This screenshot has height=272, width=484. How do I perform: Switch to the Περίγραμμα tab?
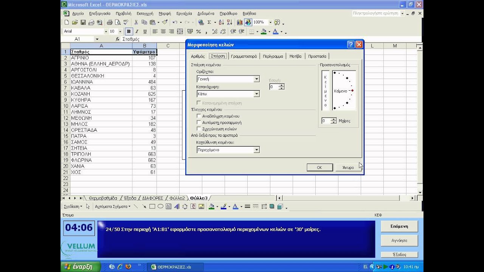[x=273, y=56]
